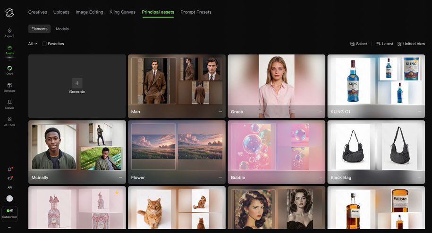
Task: Switch to the Kling Canvas tab
Action: click(122, 12)
